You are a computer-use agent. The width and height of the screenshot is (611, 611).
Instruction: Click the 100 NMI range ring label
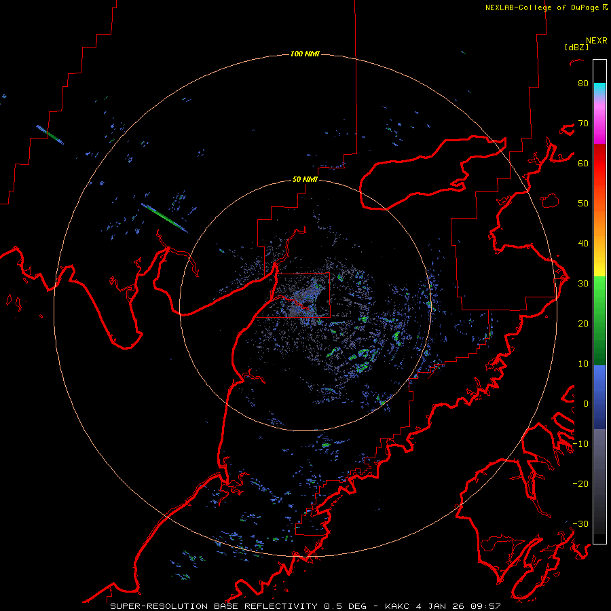305,54
